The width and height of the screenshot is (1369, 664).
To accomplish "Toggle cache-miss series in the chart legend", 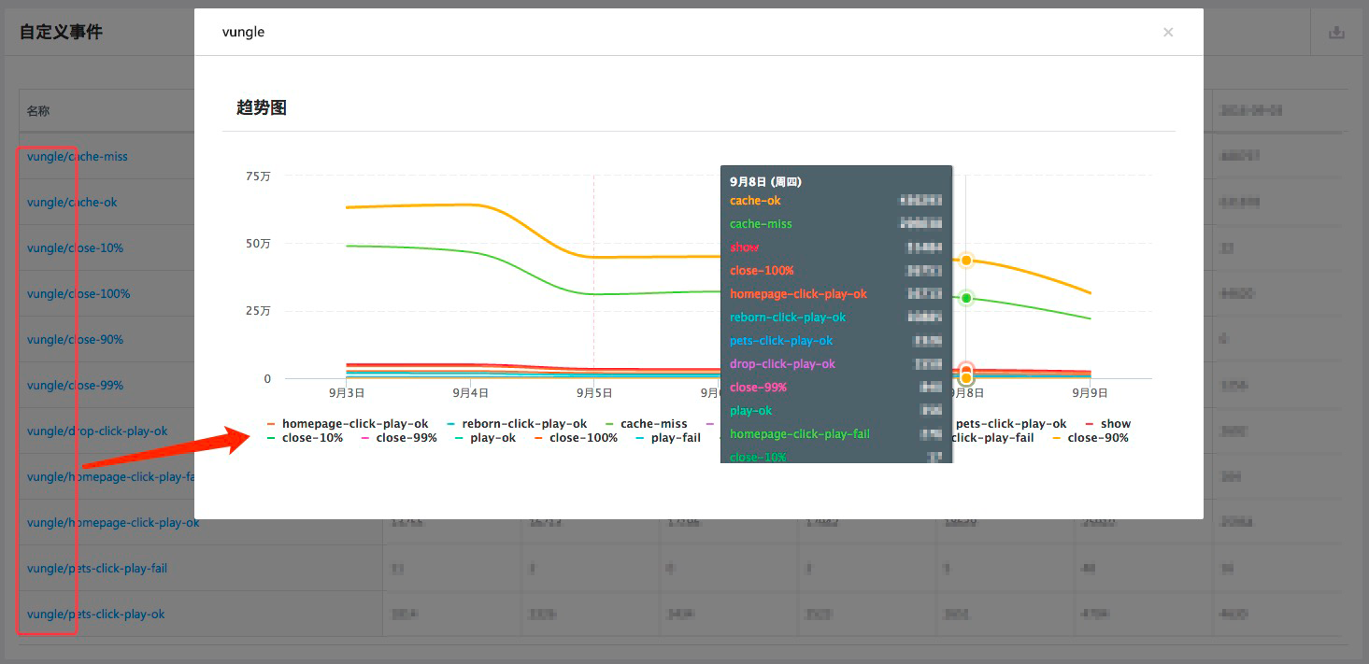I will tap(647, 424).
